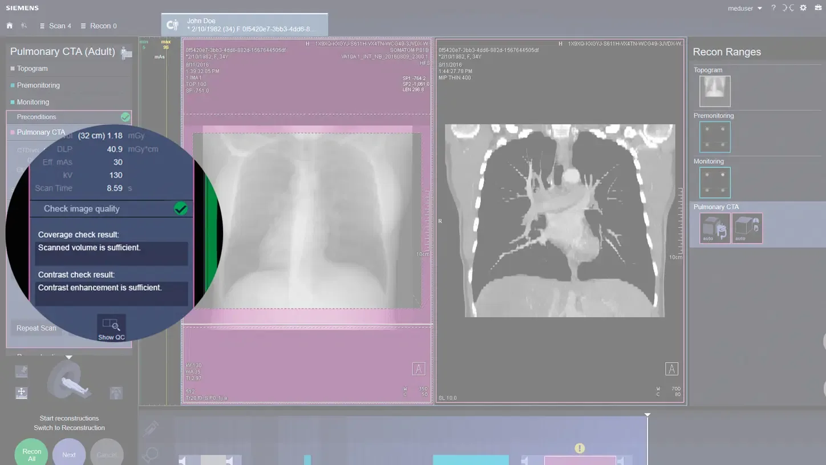Select the Monitoring scan step

[69, 102]
